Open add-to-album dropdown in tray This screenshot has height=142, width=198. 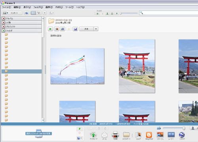80,138
